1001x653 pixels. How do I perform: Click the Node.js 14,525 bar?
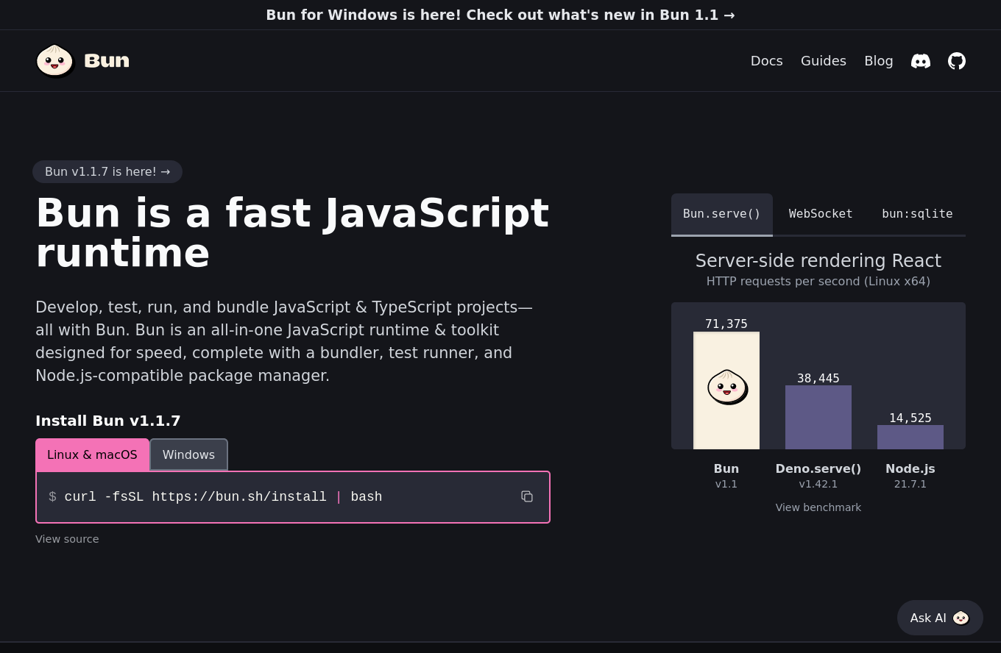click(910, 437)
